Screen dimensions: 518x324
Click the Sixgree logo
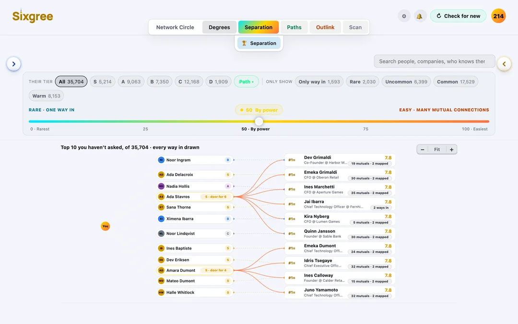coord(33,16)
